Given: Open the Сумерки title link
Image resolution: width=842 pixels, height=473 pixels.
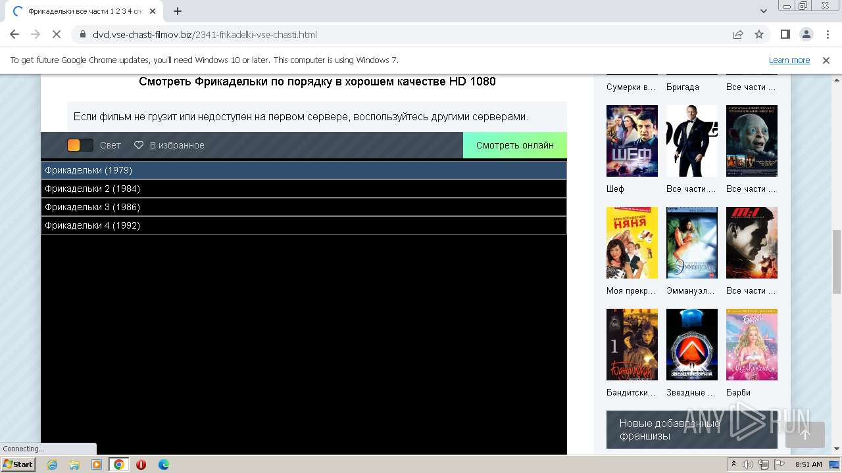Looking at the screenshot, I should click(631, 87).
